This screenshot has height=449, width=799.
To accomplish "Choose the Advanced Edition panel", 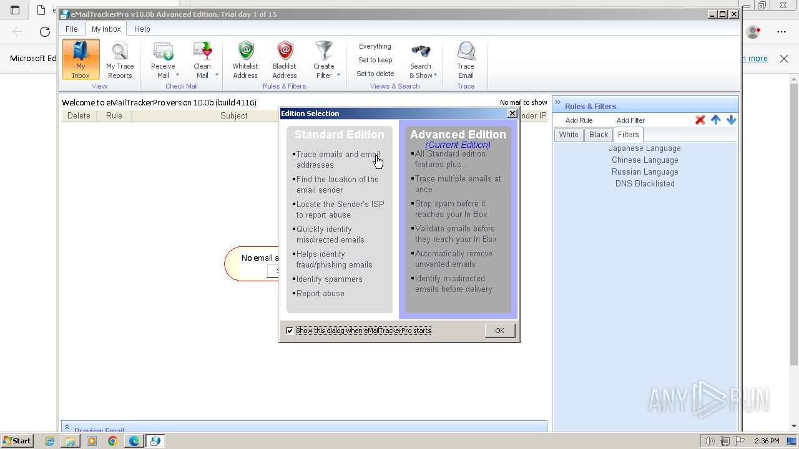I will point(458,220).
